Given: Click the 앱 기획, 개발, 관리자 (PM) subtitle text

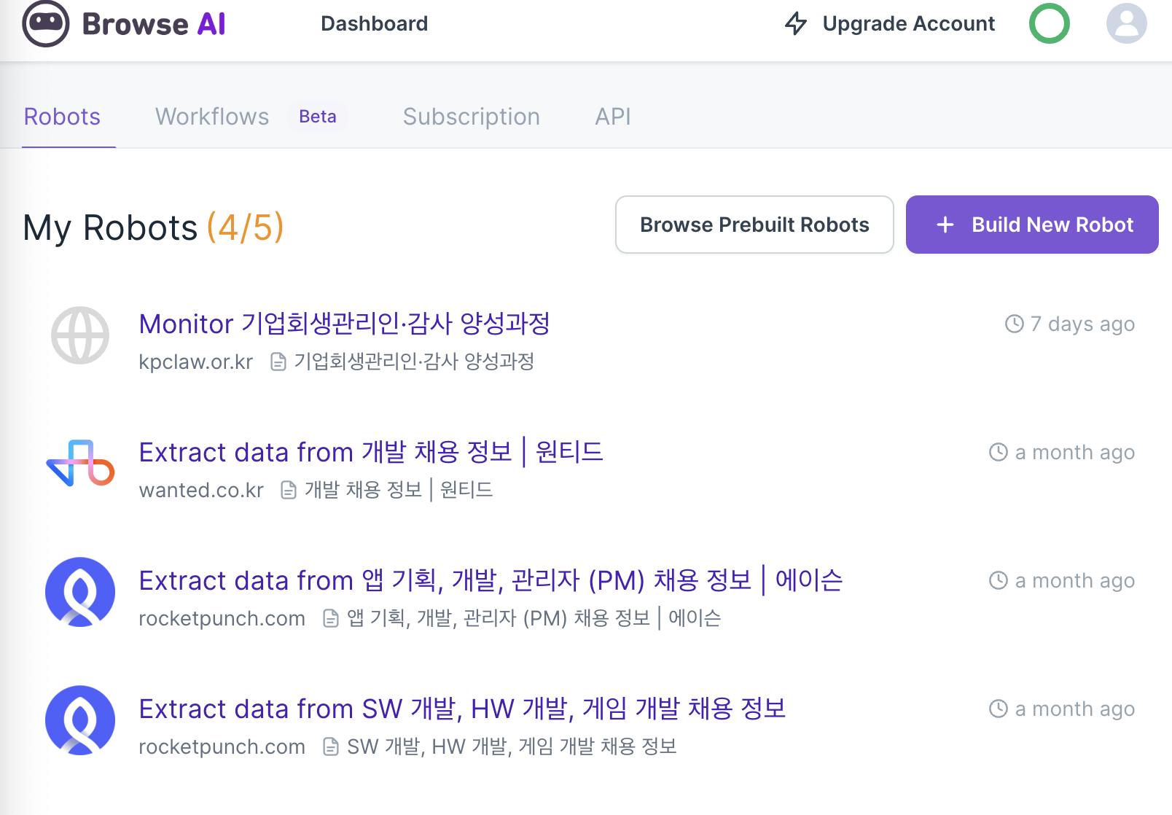Looking at the screenshot, I should point(534,618).
